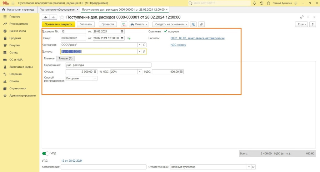The width and height of the screenshot is (320, 172).
Task: Expand the % НДС rate dropdown
Action: (x=140, y=72)
